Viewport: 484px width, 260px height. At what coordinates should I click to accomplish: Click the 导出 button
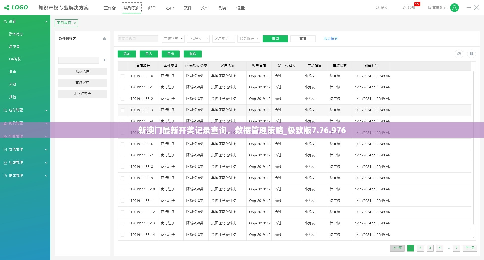point(171,54)
